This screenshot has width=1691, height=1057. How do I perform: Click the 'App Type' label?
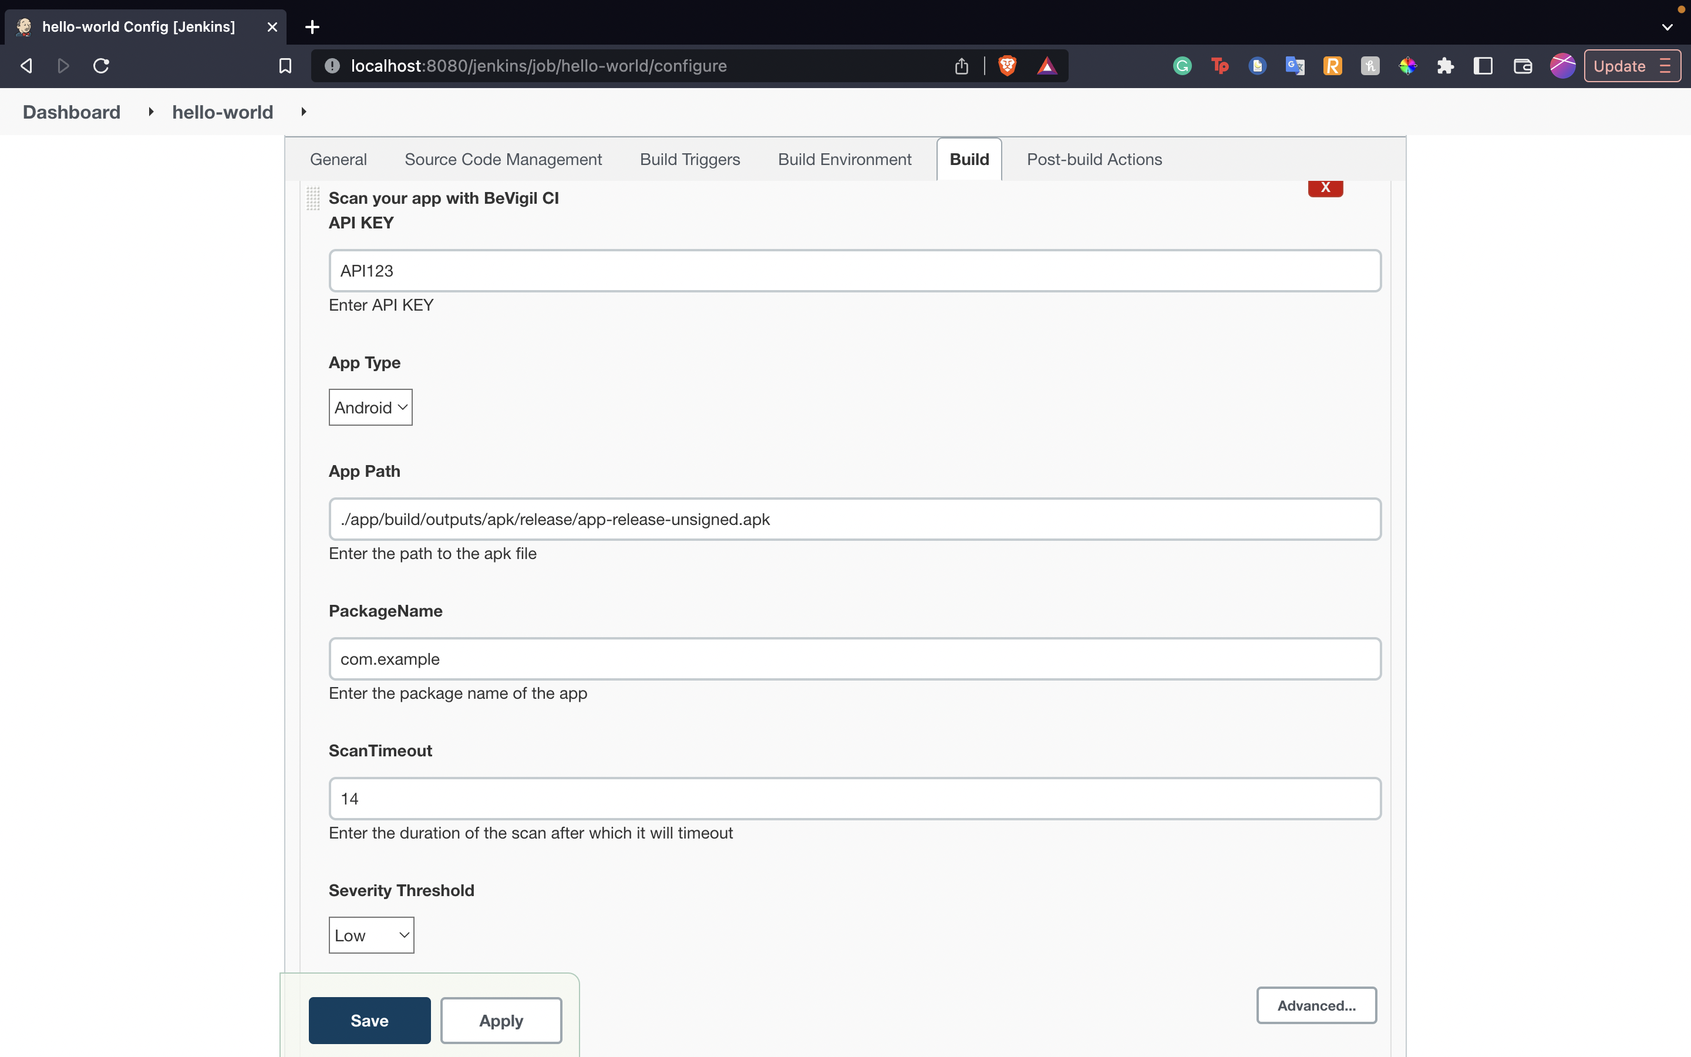[x=364, y=362]
